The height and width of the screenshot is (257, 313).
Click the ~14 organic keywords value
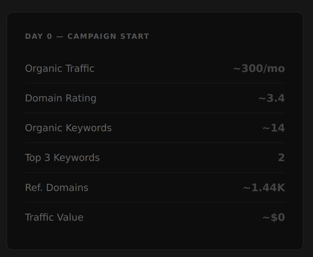pyautogui.click(x=274, y=128)
